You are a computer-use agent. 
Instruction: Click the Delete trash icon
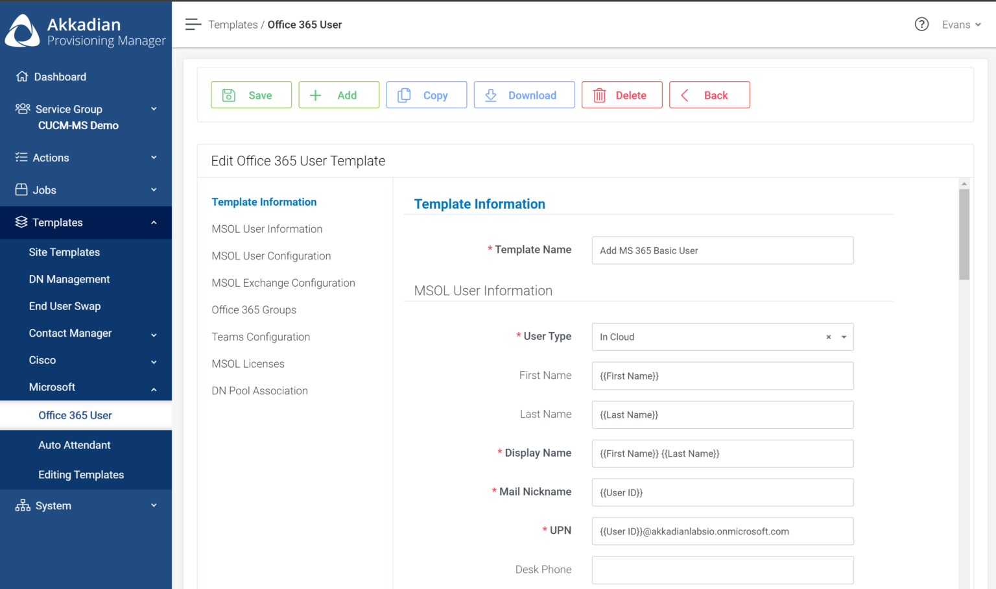point(599,95)
